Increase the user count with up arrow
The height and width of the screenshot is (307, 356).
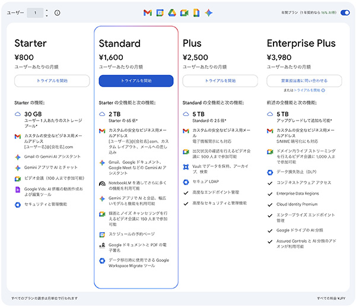(47, 10)
